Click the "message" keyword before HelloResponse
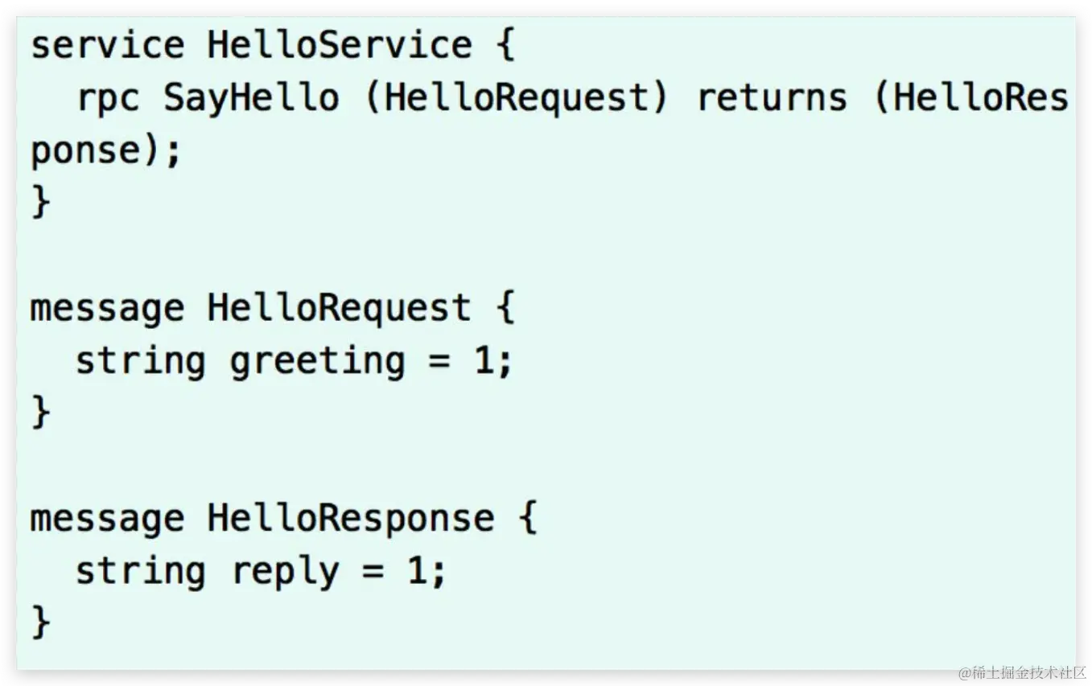 [107, 519]
